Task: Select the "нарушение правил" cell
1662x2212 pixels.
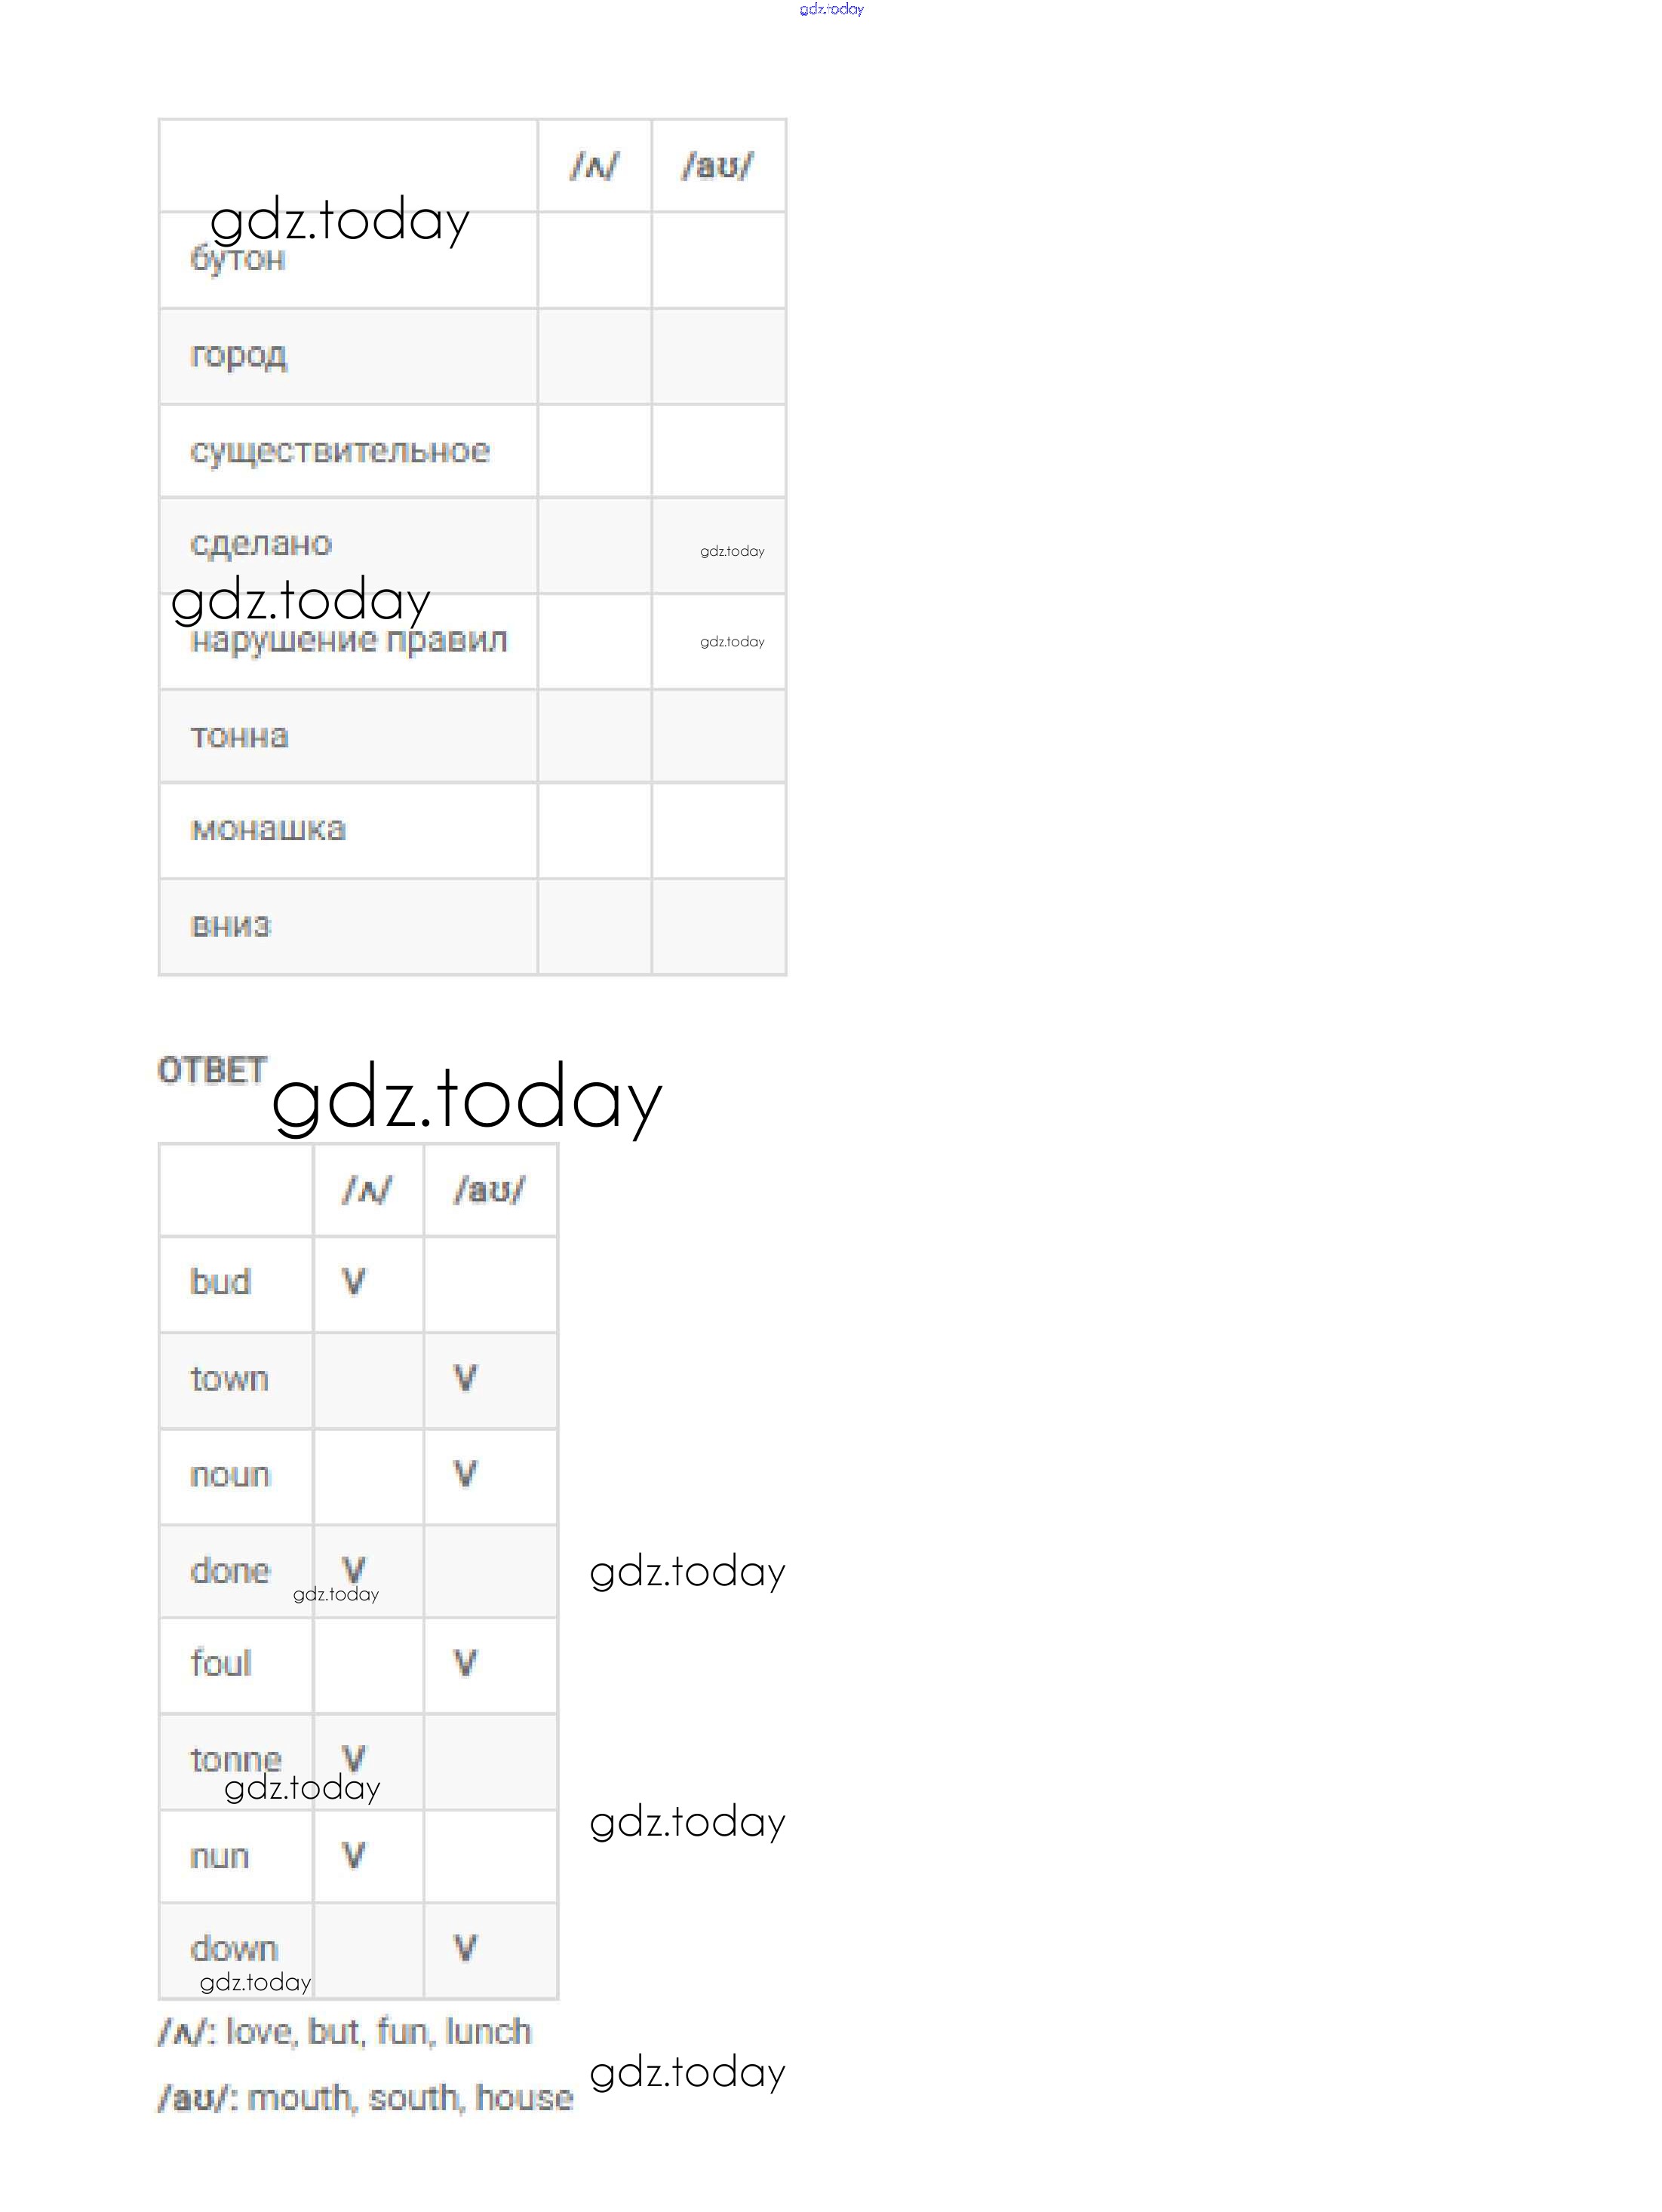Action: tap(349, 640)
